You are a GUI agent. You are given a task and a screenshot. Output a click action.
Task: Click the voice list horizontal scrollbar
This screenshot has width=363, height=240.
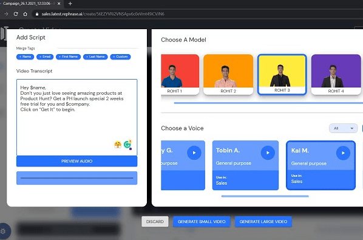pos(265,196)
